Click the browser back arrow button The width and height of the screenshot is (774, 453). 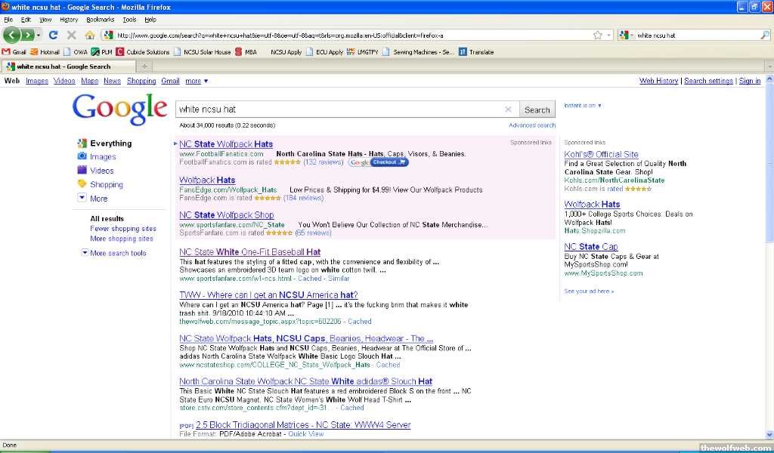(12, 35)
